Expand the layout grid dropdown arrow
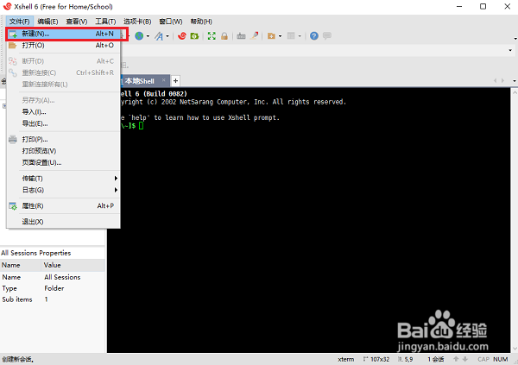 pyautogui.click(x=300, y=36)
